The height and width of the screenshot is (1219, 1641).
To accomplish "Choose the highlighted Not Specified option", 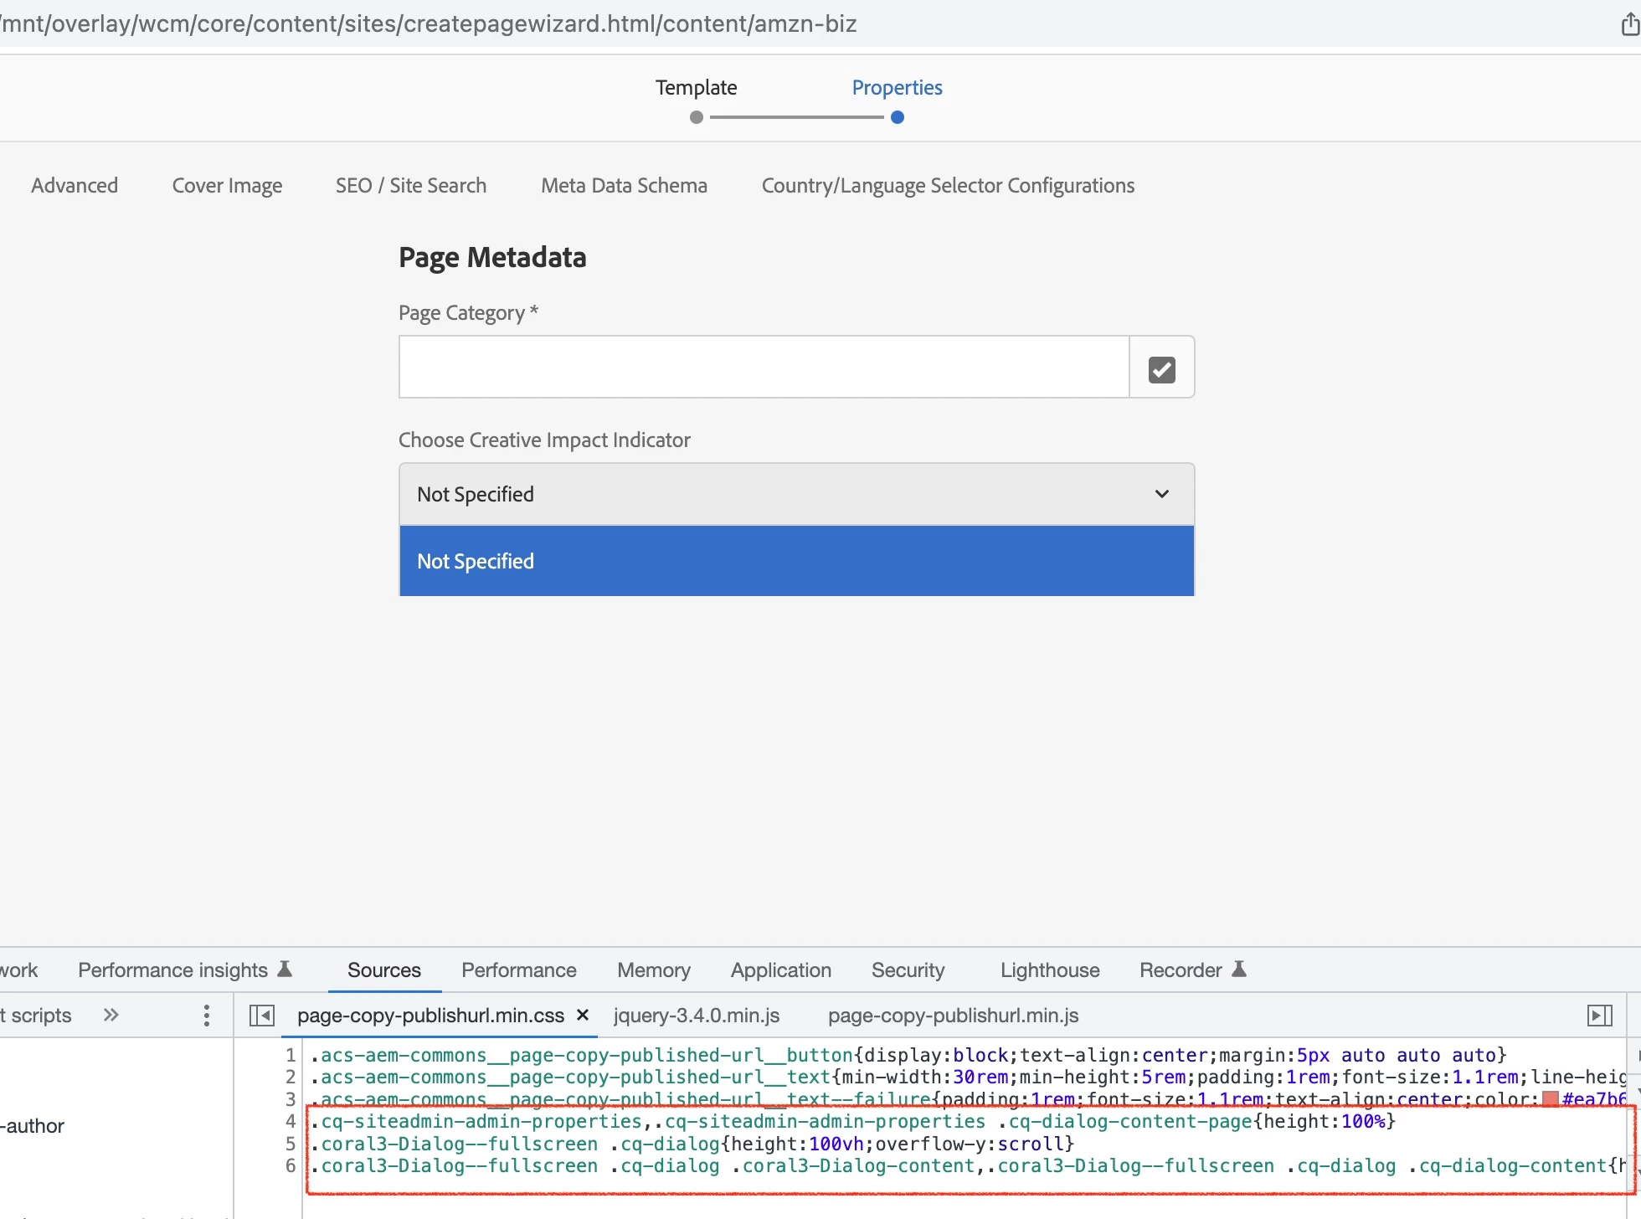I will pos(795,561).
